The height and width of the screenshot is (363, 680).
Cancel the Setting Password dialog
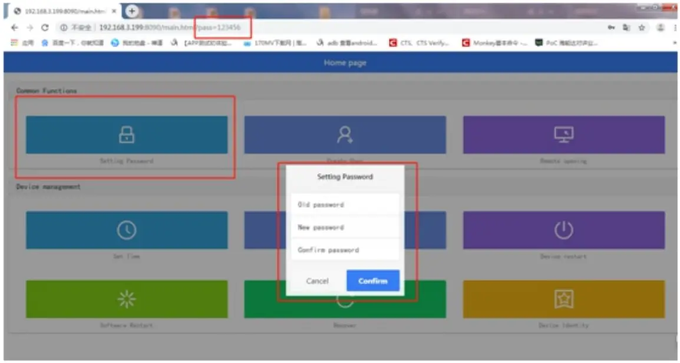tap(318, 281)
